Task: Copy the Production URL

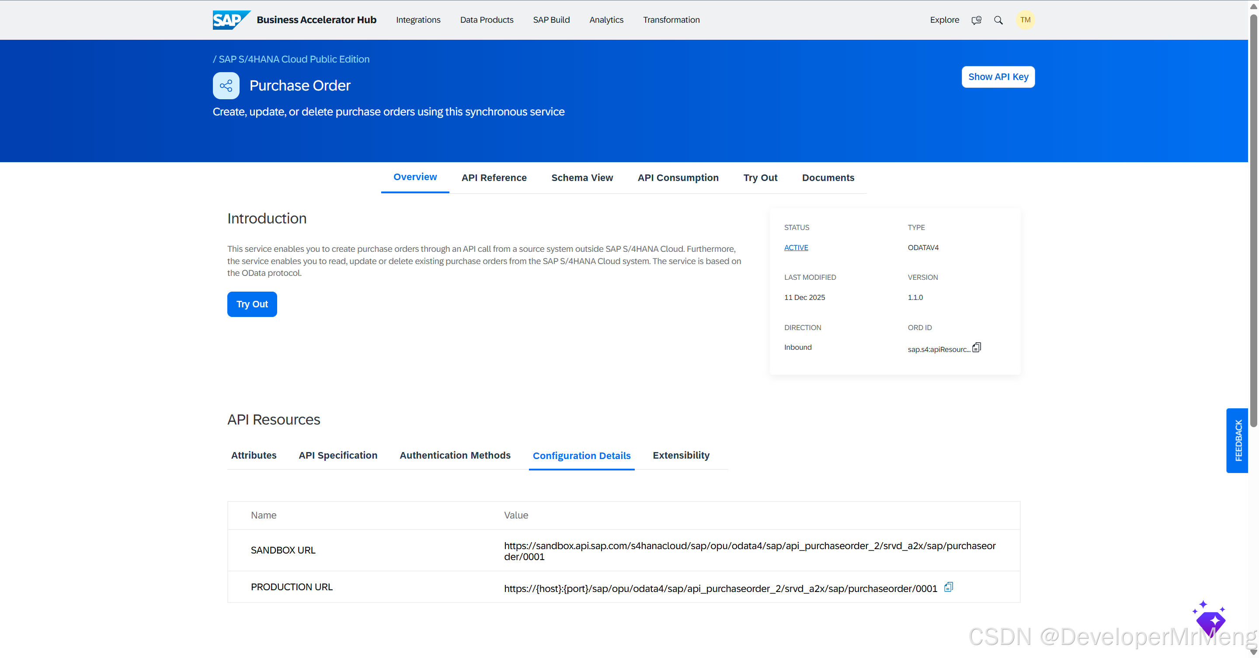Action: tap(948, 587)
